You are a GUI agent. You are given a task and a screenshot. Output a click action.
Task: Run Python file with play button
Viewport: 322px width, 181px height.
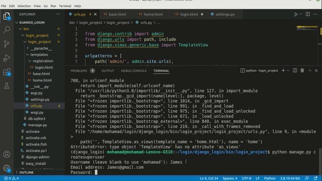[x=296, y=14]
